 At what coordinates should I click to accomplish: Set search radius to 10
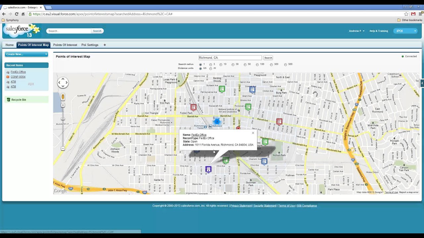[221, 64]
